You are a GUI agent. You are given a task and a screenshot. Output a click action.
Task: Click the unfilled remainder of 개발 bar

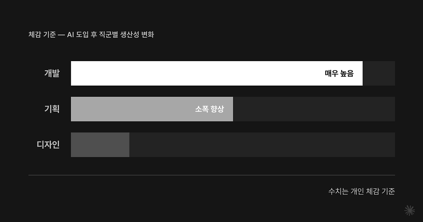click(379, 73)
